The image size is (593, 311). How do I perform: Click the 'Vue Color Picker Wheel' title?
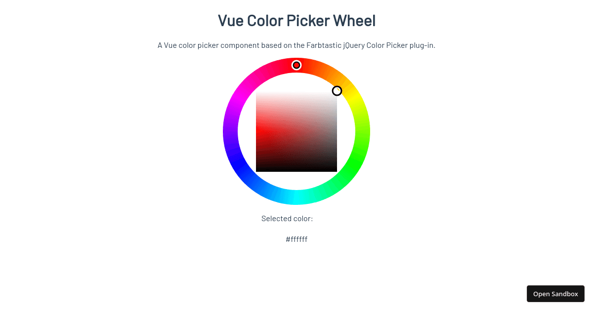[296, 20]
